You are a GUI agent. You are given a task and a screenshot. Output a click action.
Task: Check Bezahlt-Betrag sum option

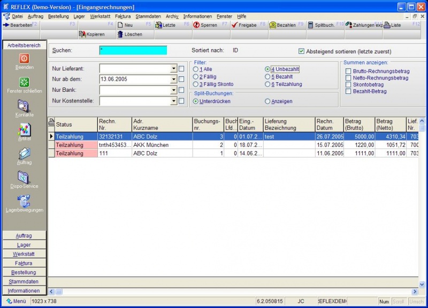tap(348, 91)
